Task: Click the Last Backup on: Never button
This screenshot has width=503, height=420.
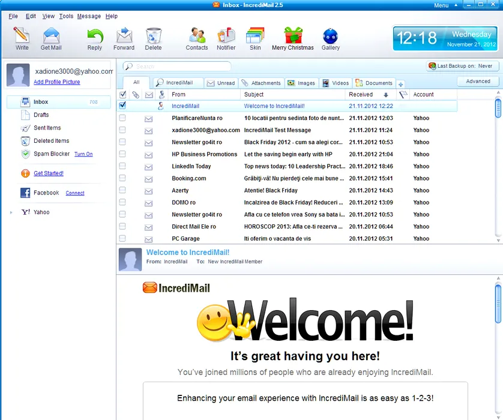Action: pyautogui.click(x=462, y=66)
